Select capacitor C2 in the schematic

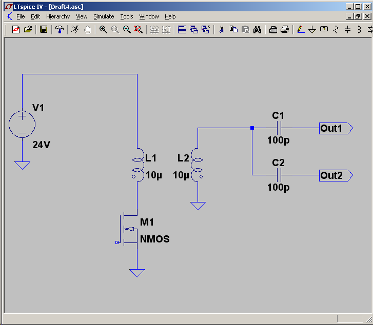click(x=278, y=175)
